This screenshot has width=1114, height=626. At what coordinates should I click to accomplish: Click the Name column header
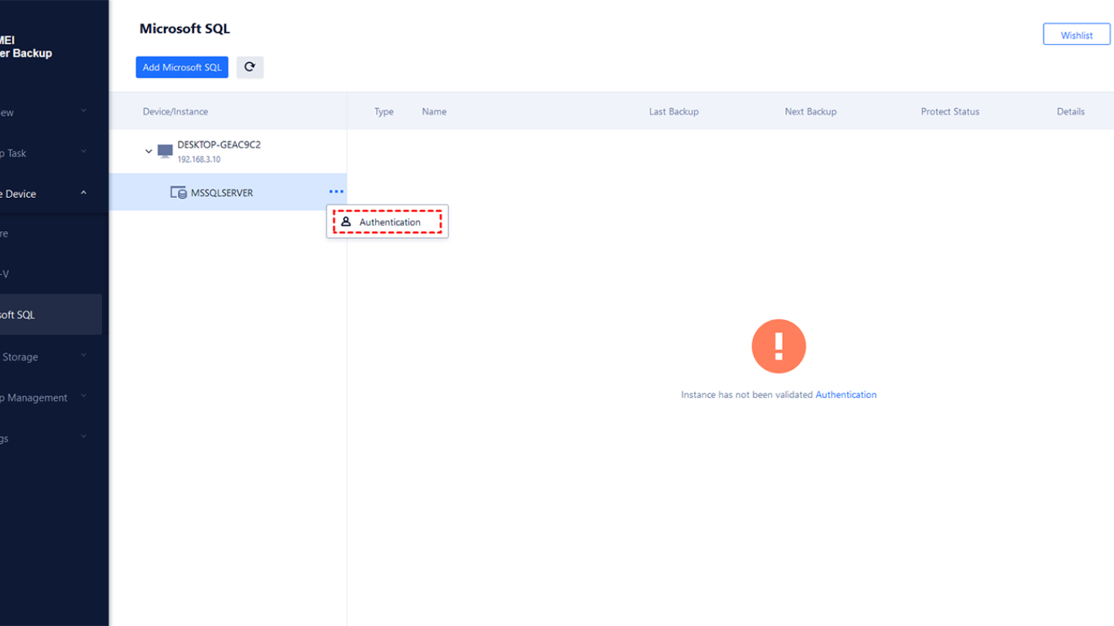click(434, 111)
